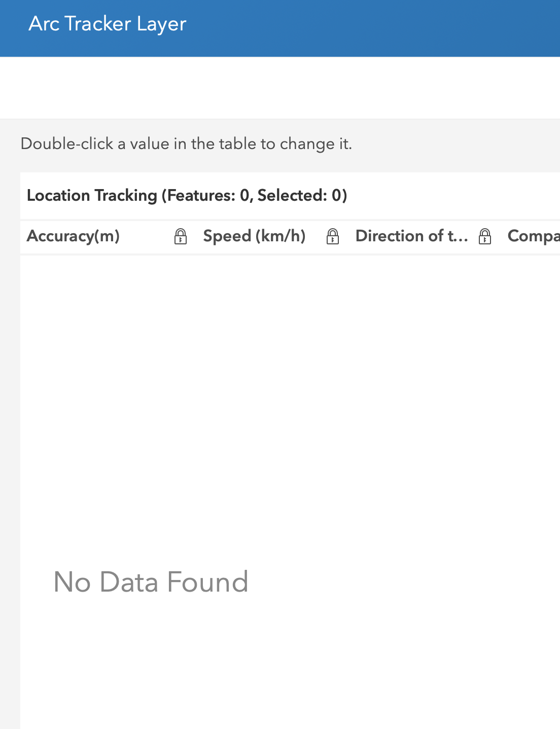Screen dimensions: 560x729
Task: Click the padlock icon beside Direction of travel
Action: pyautogui.click(x=485, y=236)
